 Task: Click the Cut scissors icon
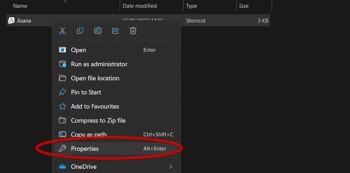[x=63, y=31]
